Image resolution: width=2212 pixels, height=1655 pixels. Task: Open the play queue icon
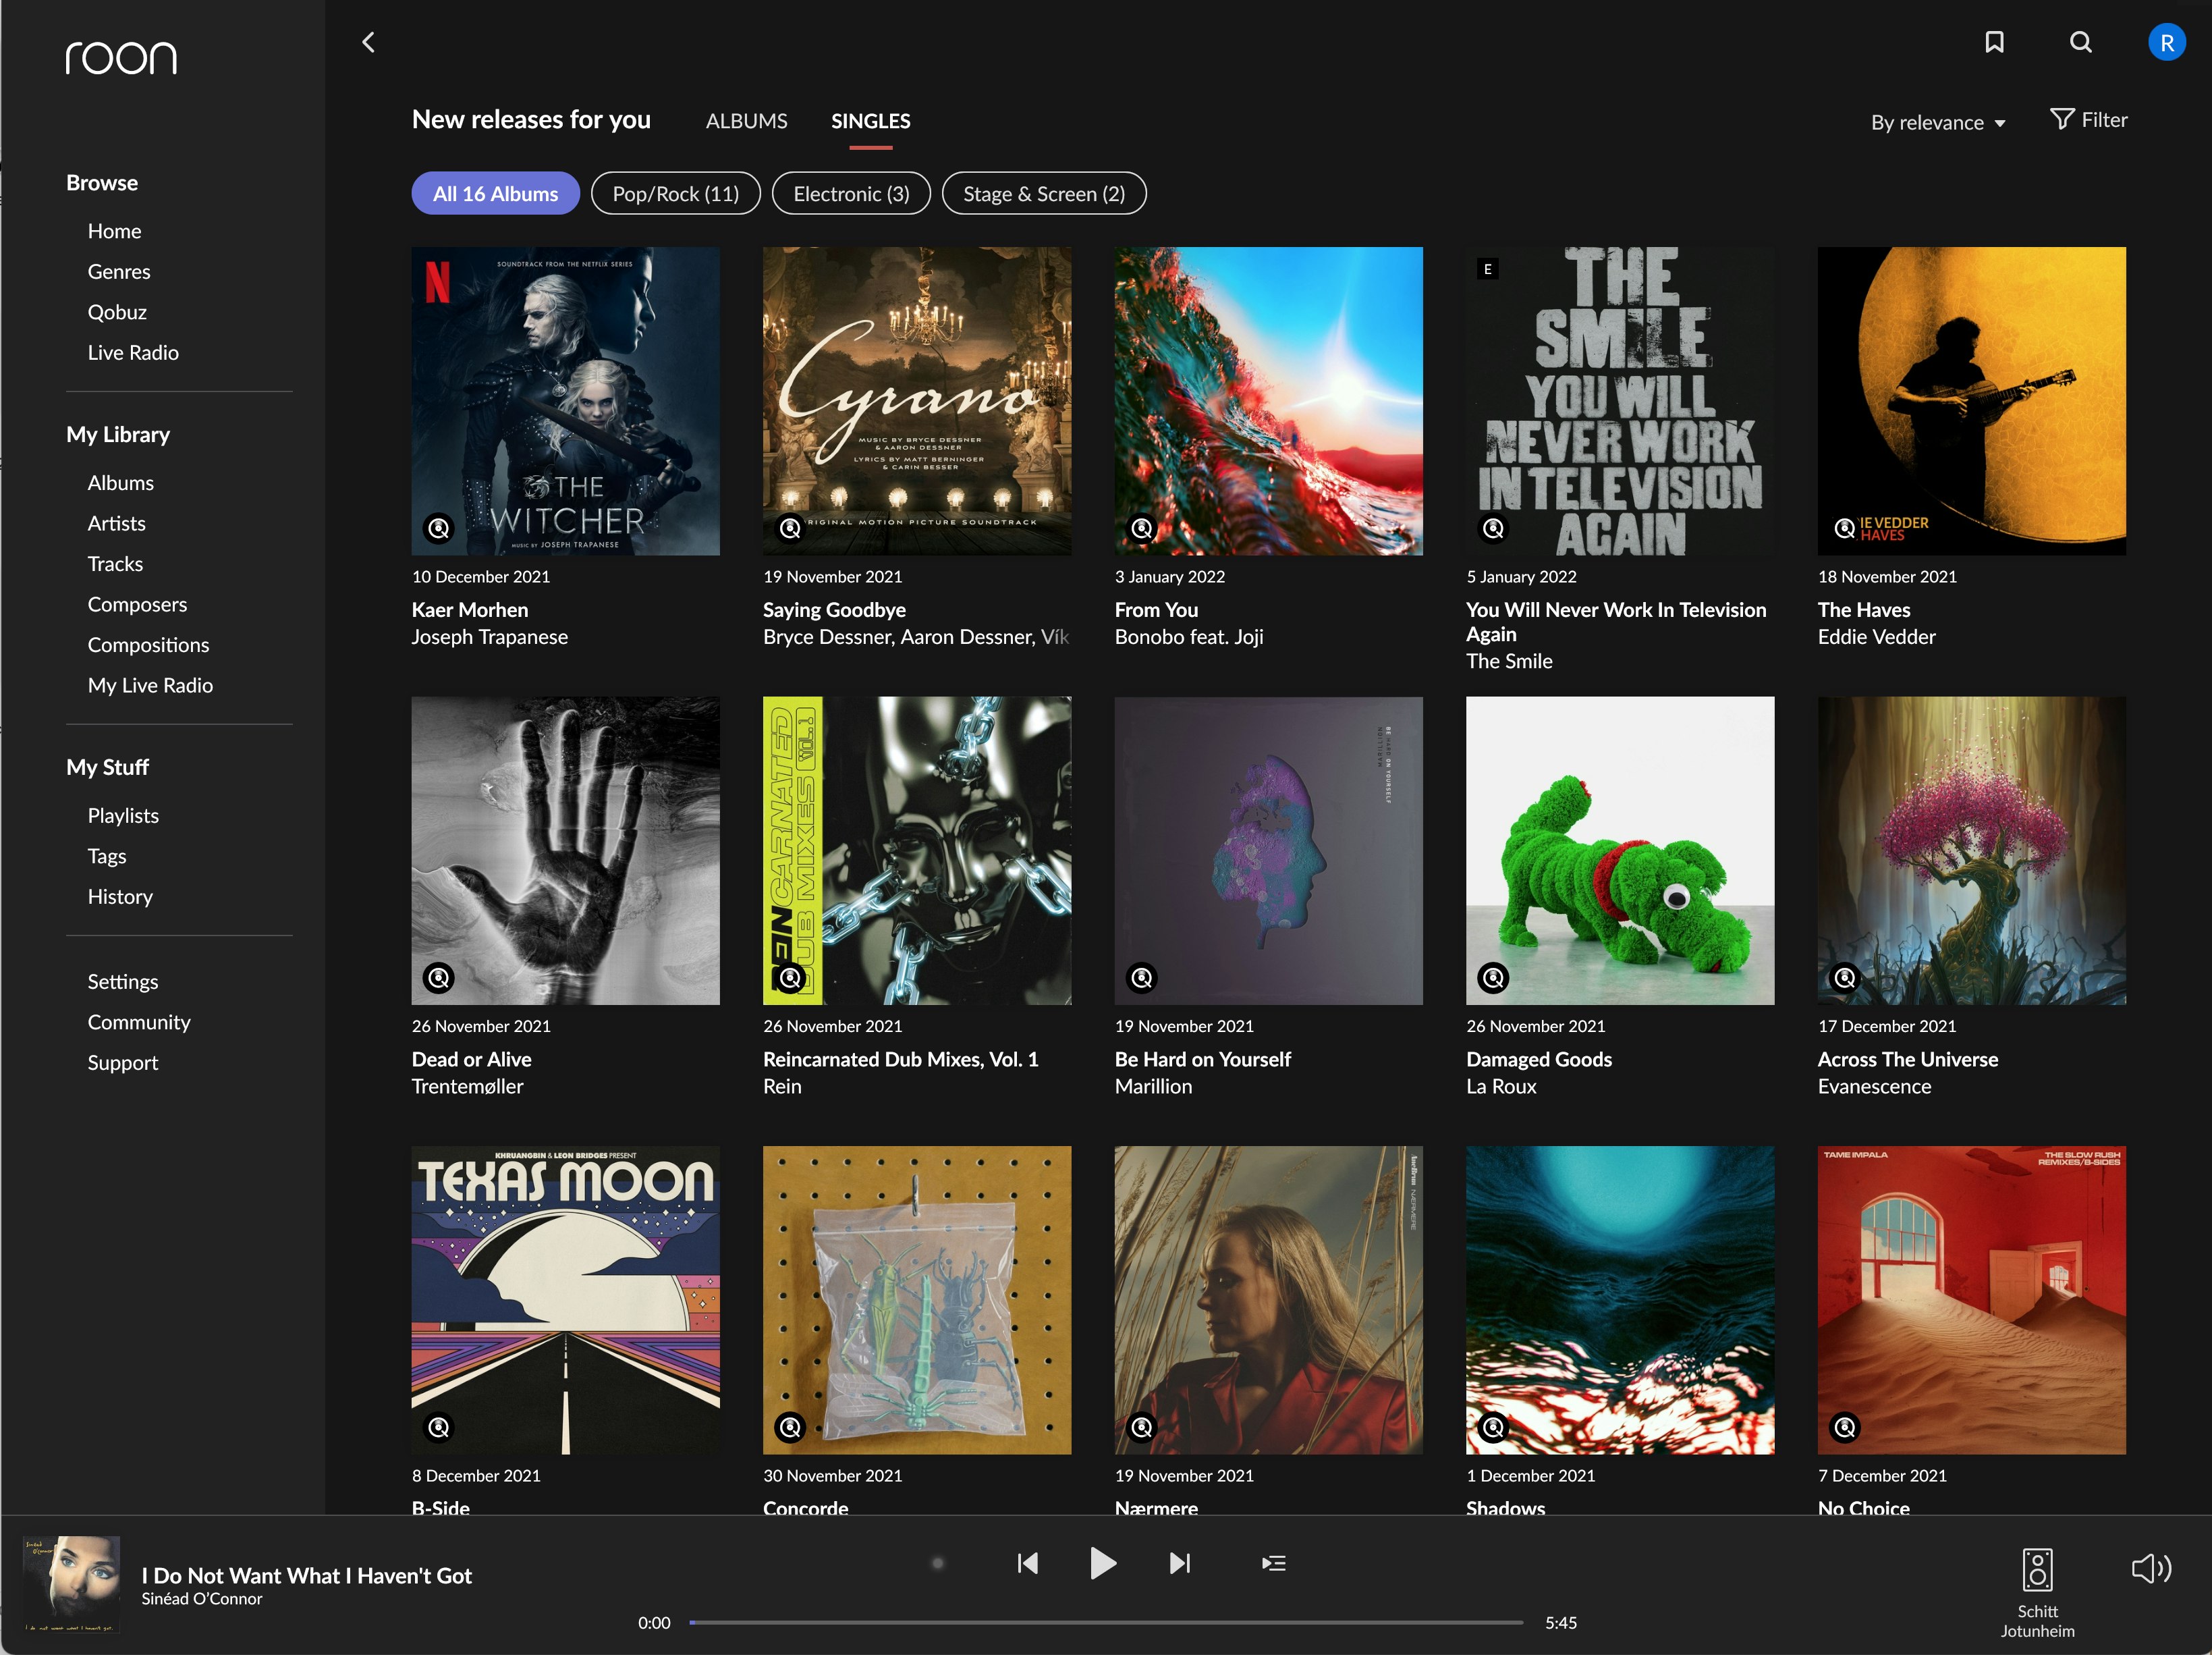coord(1273,1563)
